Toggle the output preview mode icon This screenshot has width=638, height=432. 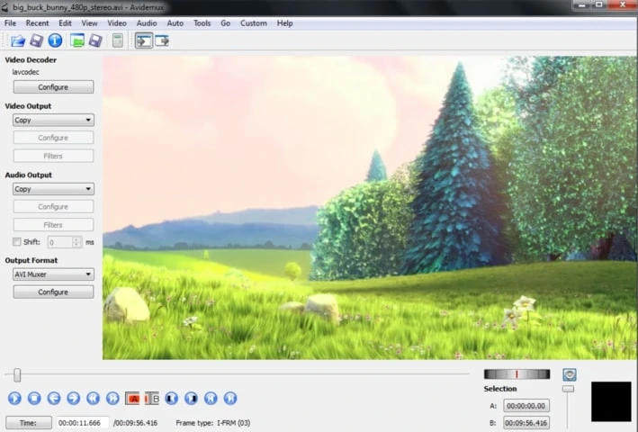coord(162,40)
